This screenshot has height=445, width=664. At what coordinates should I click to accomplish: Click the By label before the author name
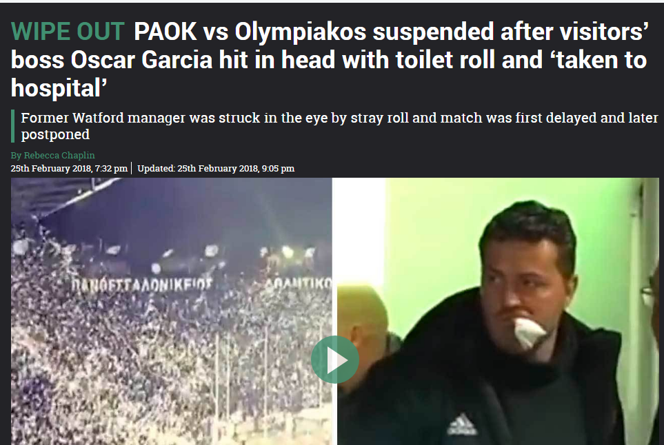(x=16, y=155)
